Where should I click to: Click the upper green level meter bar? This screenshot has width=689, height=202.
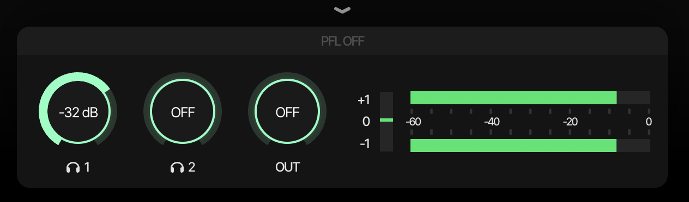tap(513, 98)
